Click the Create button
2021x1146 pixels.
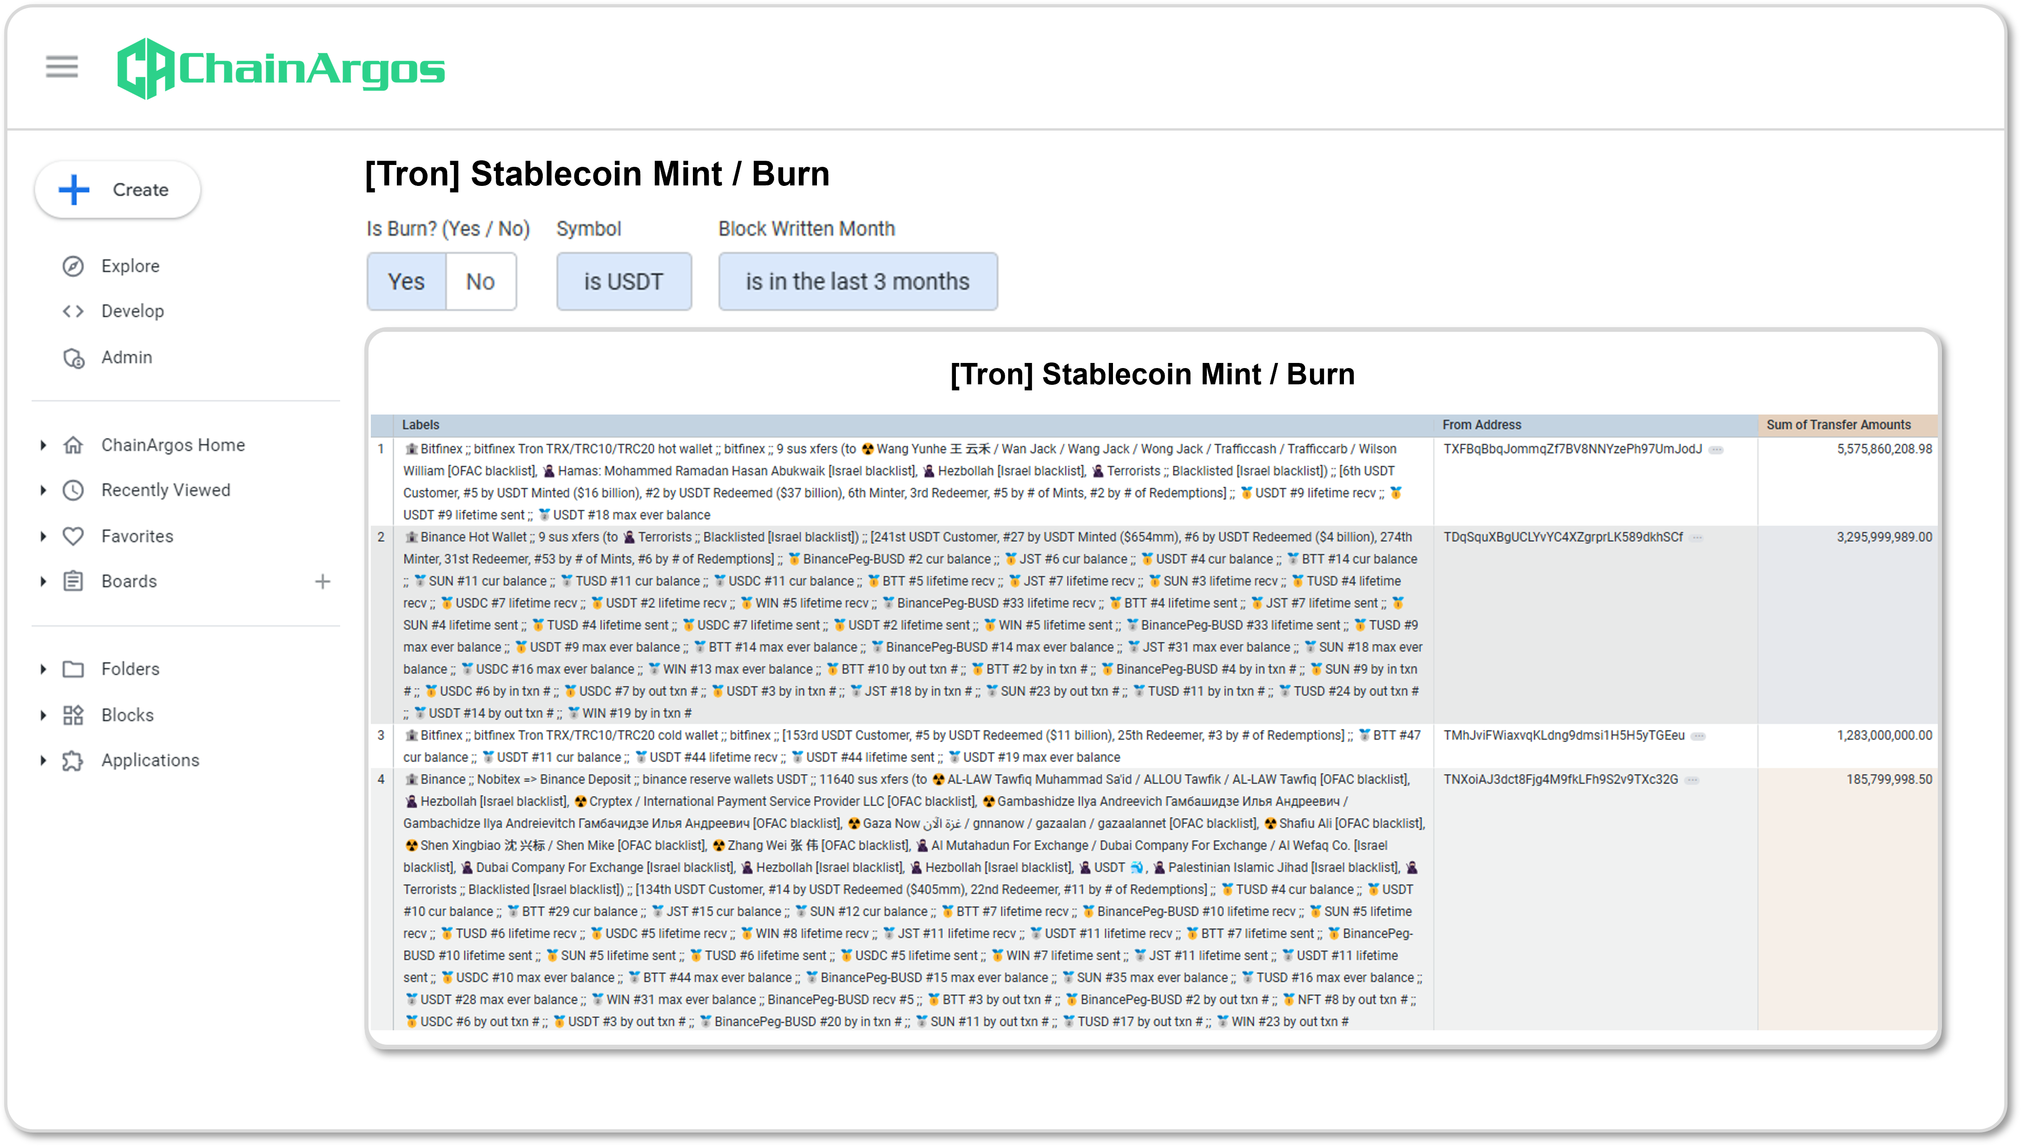click(117, 190)
